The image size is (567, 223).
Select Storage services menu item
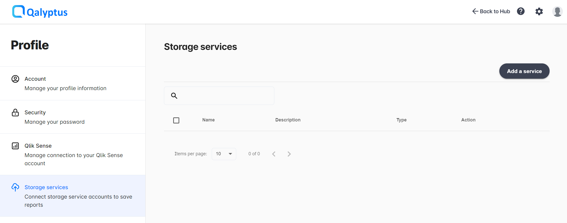73,196
